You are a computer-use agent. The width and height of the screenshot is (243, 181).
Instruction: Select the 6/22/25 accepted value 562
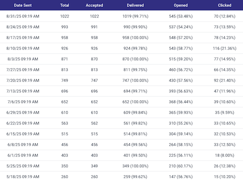pos(94,123)
